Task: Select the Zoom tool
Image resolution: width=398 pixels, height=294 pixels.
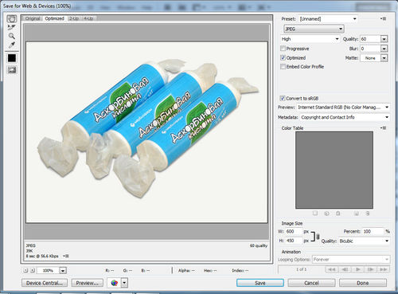Action: 11,36
